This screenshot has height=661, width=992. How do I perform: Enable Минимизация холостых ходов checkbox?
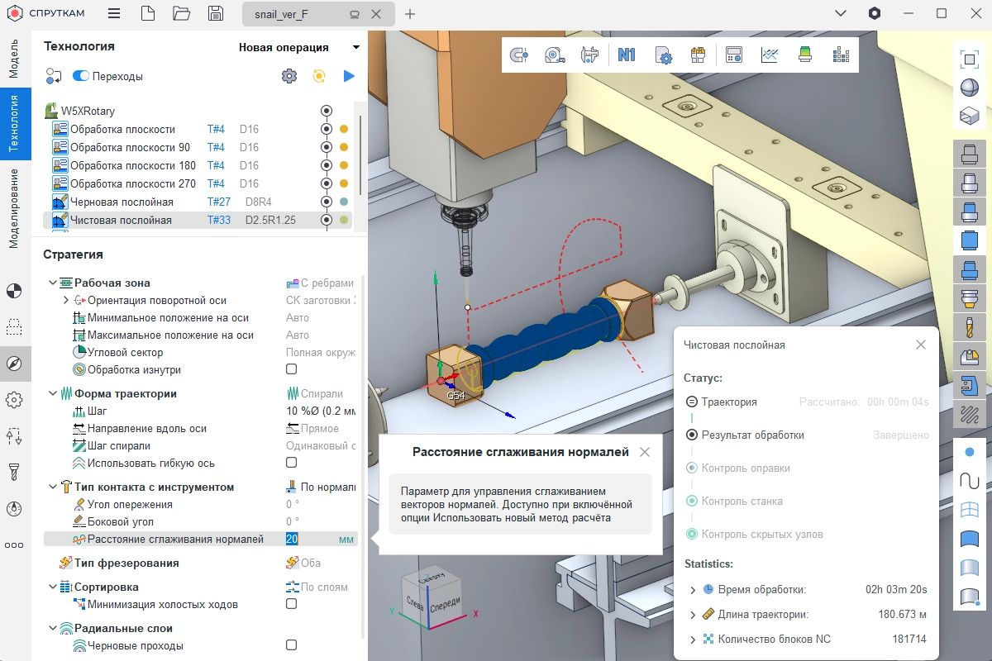click(291, 604)
